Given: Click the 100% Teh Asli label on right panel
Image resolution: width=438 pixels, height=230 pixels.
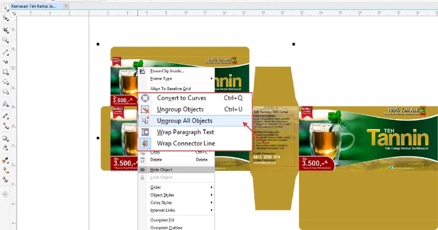Looking at the screenshot, I should (x=403, y=110).
